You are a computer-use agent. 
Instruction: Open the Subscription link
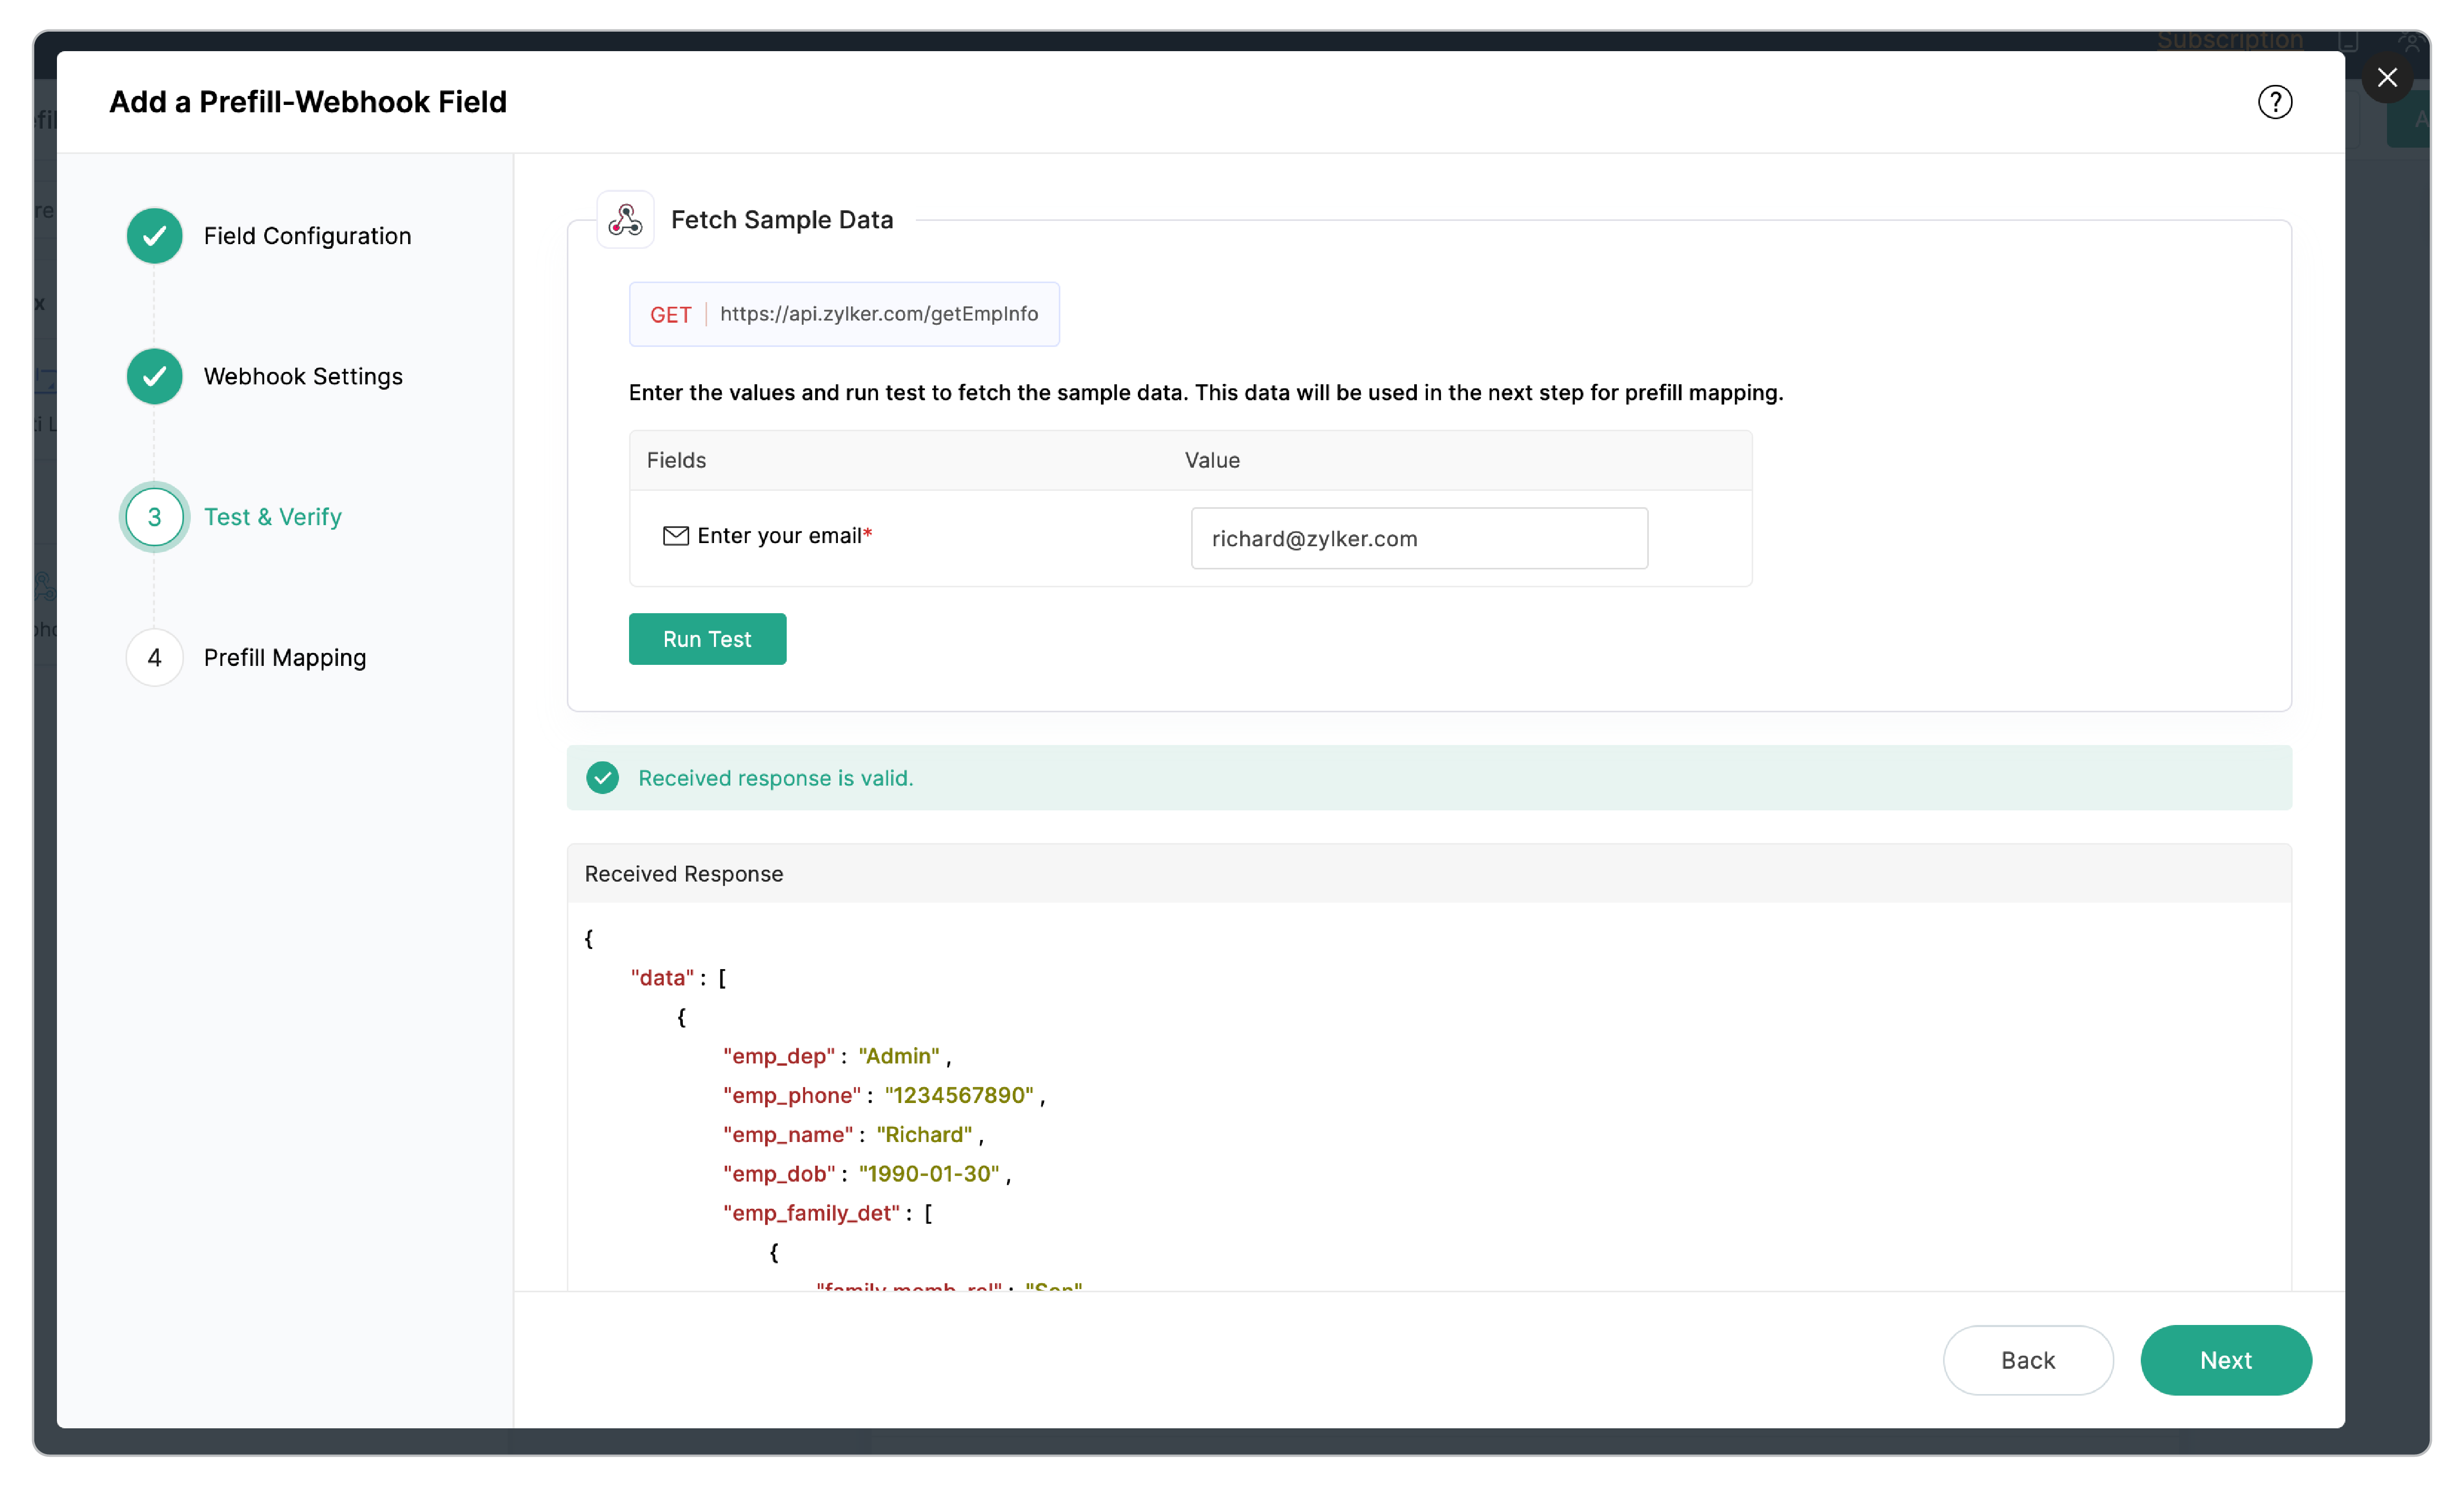2230,40
